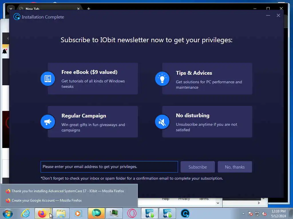Image resolution: width=293 pixels, height=219 pixels.
Task: Open Windows Explorer folder icon in taskbar
Action: (x=61, y=213)
